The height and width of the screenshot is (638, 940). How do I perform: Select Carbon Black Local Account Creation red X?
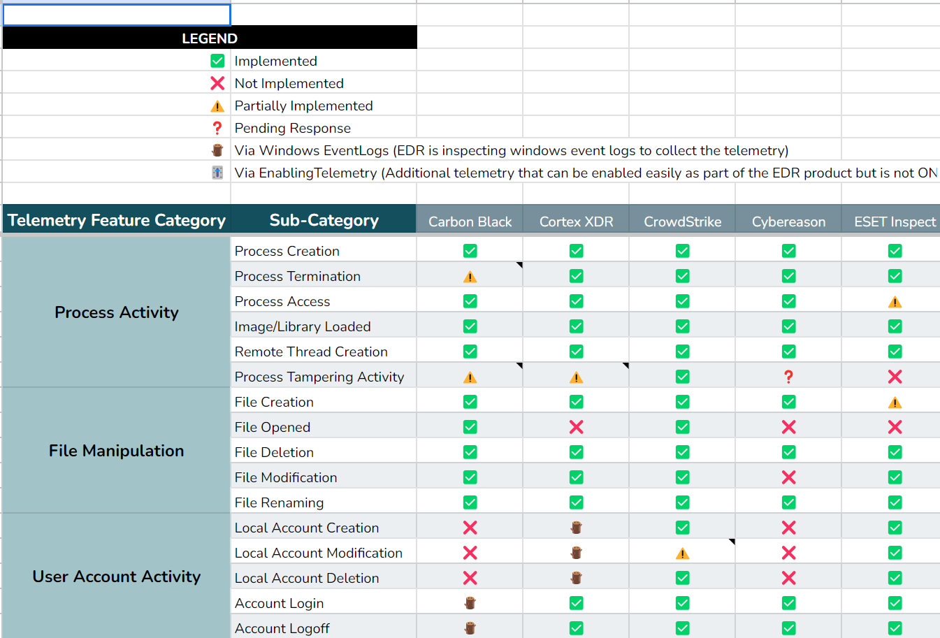470,528
